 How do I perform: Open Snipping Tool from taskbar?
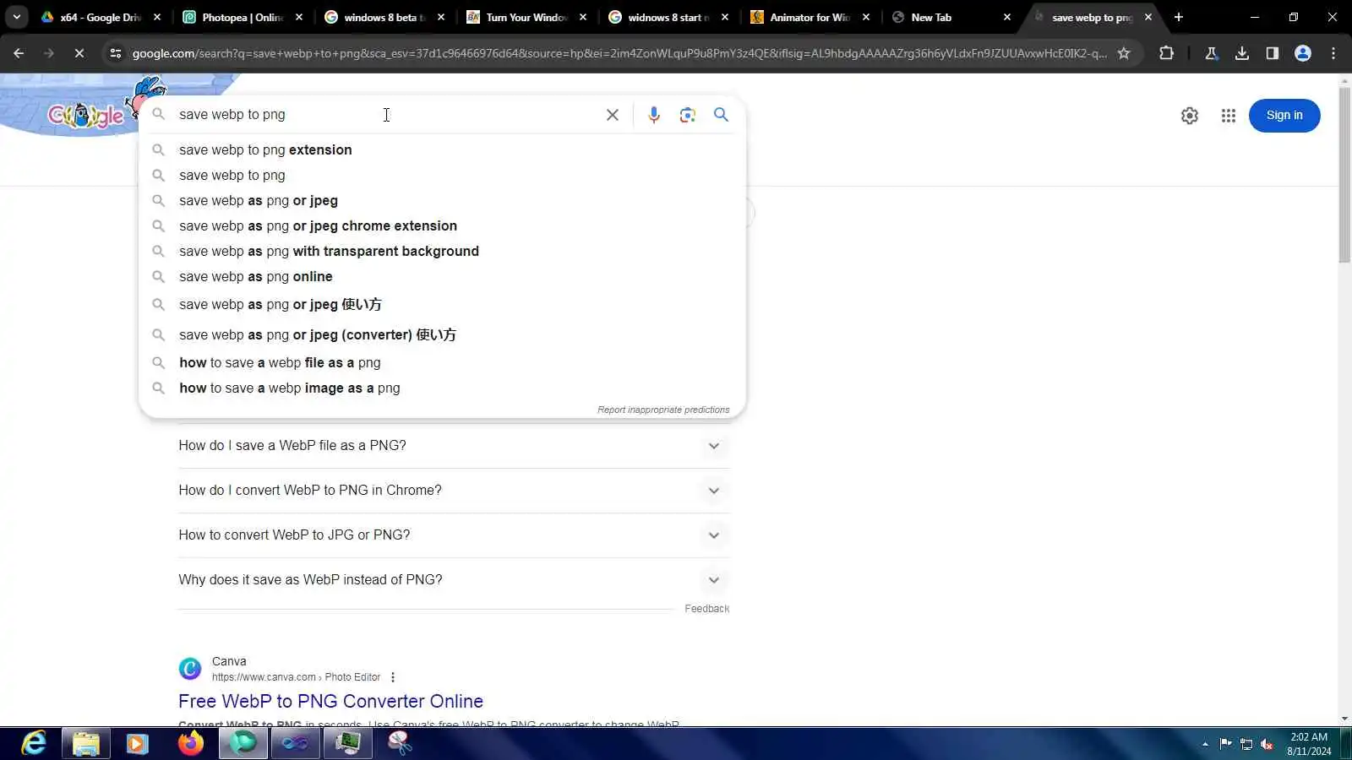(400, 743)
